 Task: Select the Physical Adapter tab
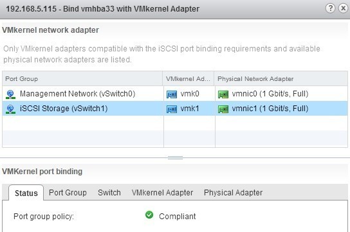click(233, 193)
